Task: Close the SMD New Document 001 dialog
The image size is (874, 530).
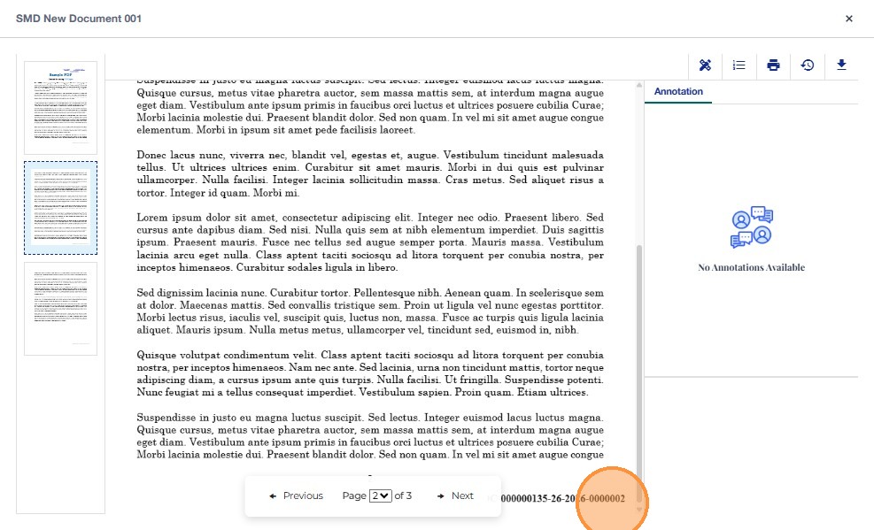Action: point(849,19)
